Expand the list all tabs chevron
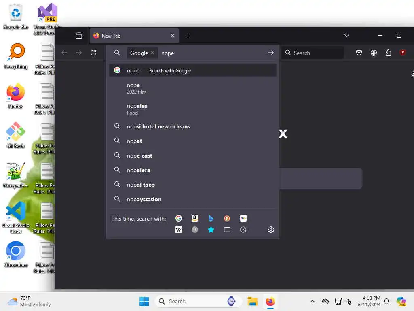 tap(347, 36)
